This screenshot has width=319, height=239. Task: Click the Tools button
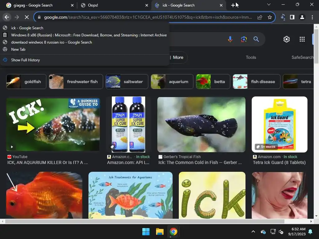tap(251, 57)
